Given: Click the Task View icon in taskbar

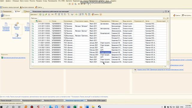Looking at the screenshot, I should [19, 107].
